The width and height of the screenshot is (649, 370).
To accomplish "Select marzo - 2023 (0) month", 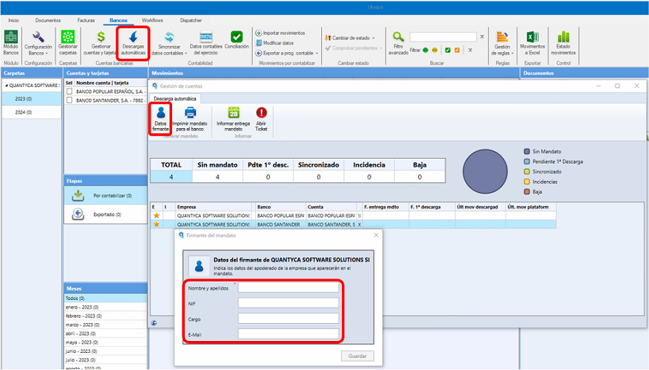I will click(106, 325).
